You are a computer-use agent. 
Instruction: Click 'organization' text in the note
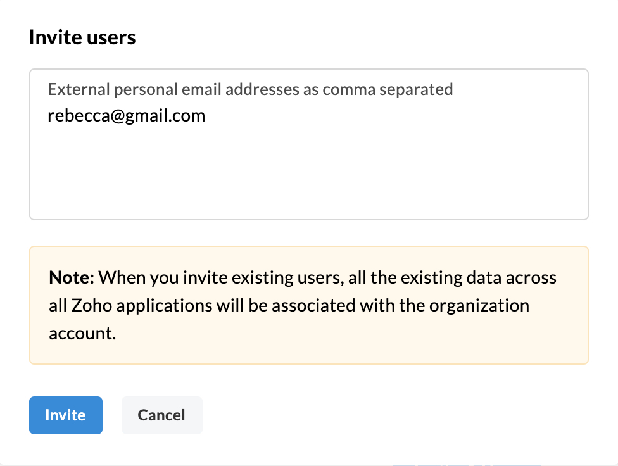pos(479,306)
